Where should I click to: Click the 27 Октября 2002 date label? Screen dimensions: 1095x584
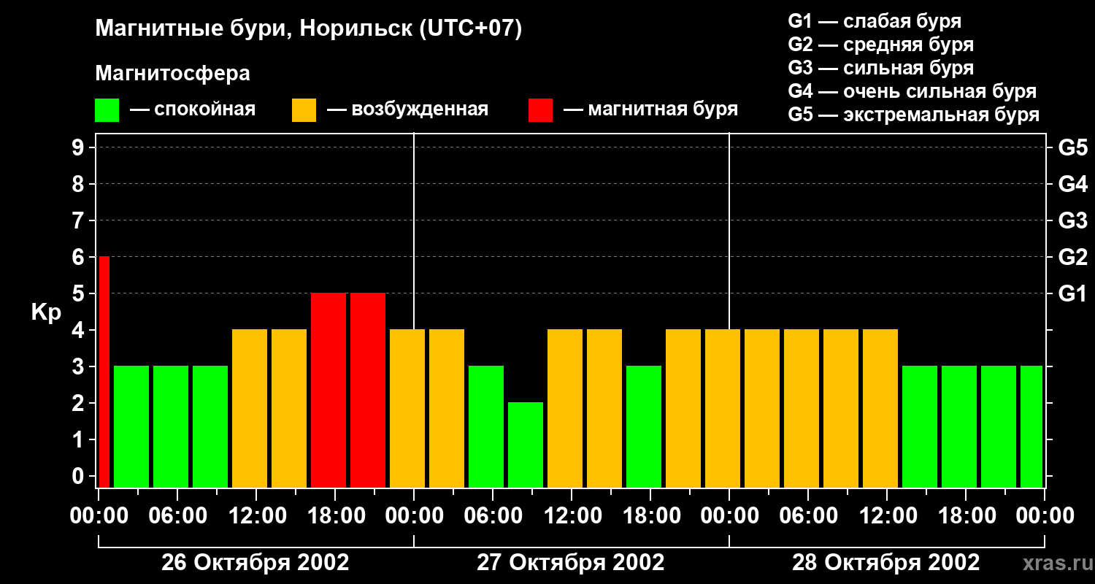(x=571, y=563)
